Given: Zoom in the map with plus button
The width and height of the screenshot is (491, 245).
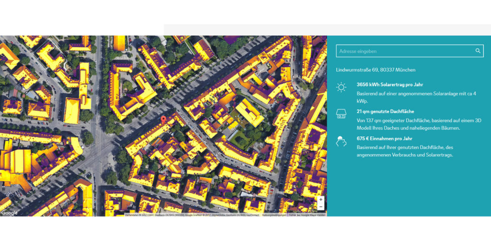Looking at the screenshot, I should point(320,200).
